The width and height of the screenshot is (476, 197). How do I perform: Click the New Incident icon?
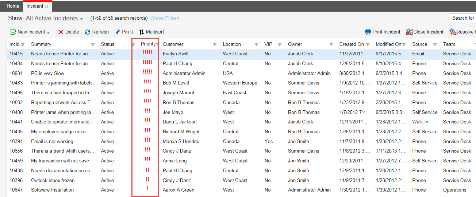tap(13, 32)
